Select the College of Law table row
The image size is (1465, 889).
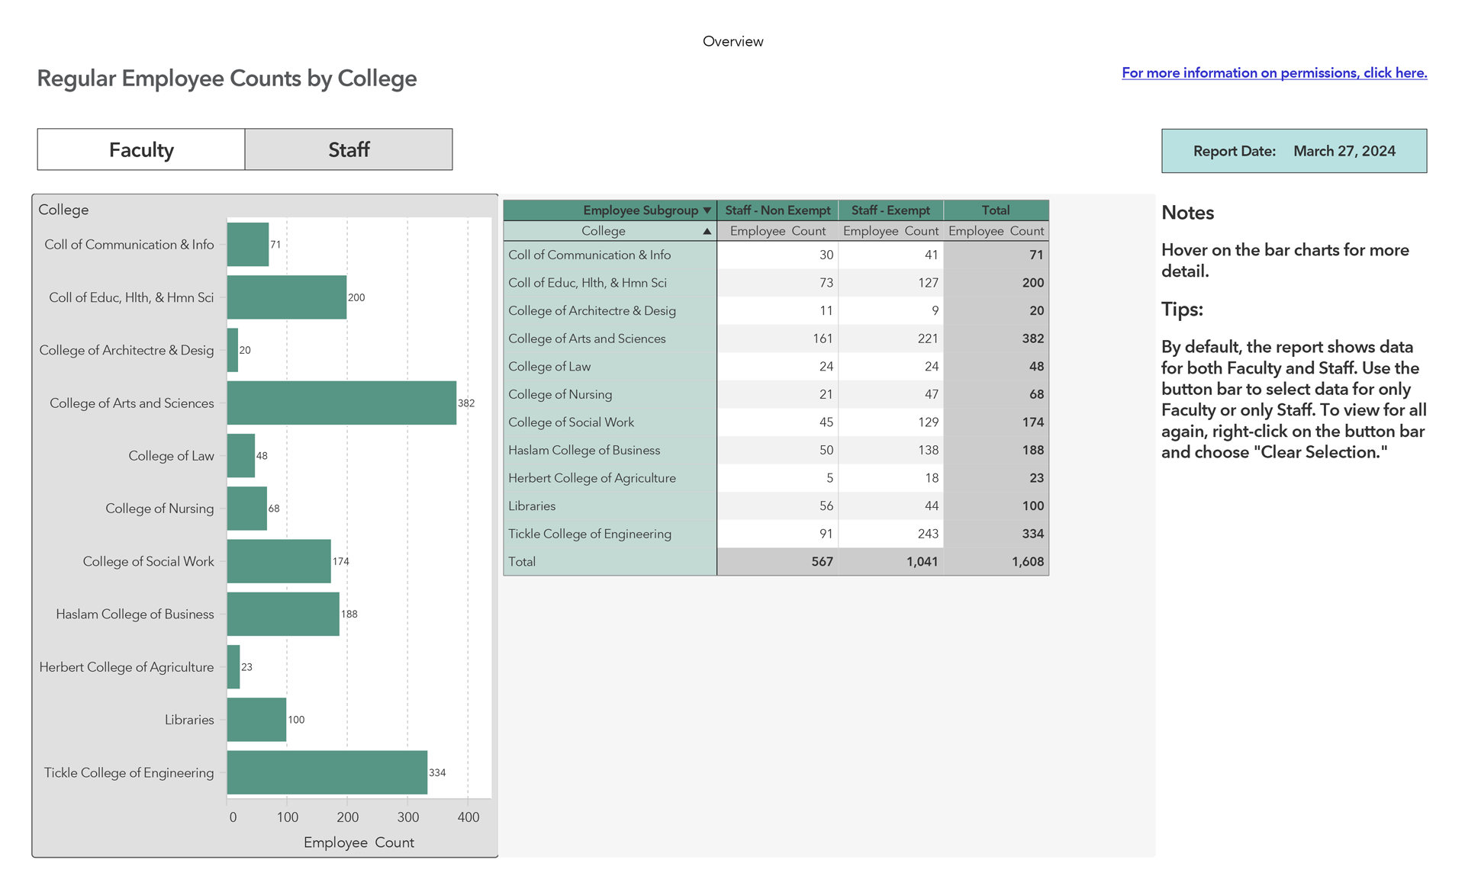coord(549,367)
